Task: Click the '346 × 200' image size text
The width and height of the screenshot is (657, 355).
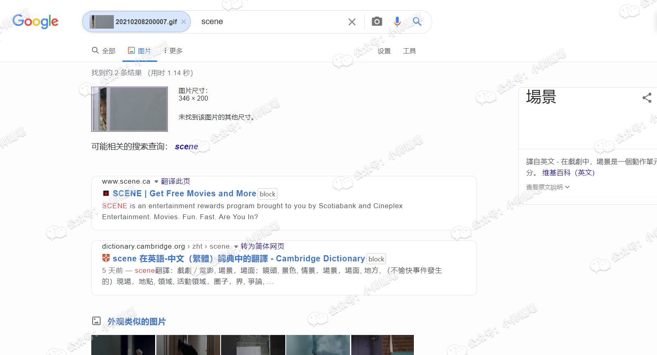Action: (193, 99)
